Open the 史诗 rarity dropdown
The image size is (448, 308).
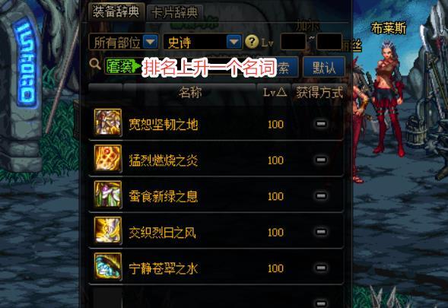point(202,43)
